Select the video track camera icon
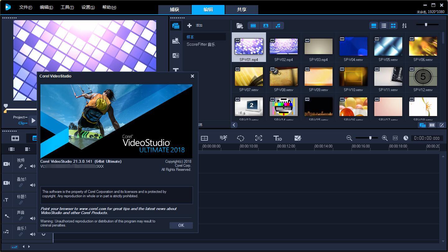The height and width of the screenshot is (252, 448). pos(7,164)
